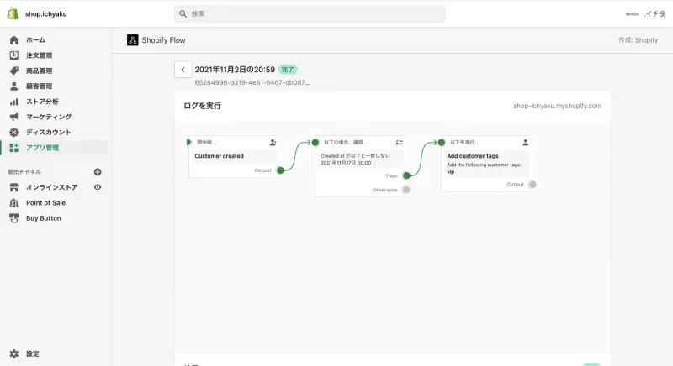Click the search magnifier icon
Image resolution: width=673 pixels, height=366 pixels.
coord(183,14)
